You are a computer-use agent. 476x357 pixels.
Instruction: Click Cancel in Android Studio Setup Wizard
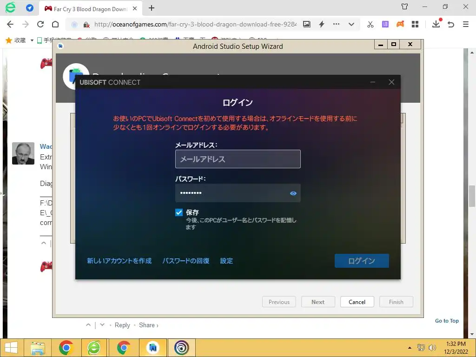357,302
